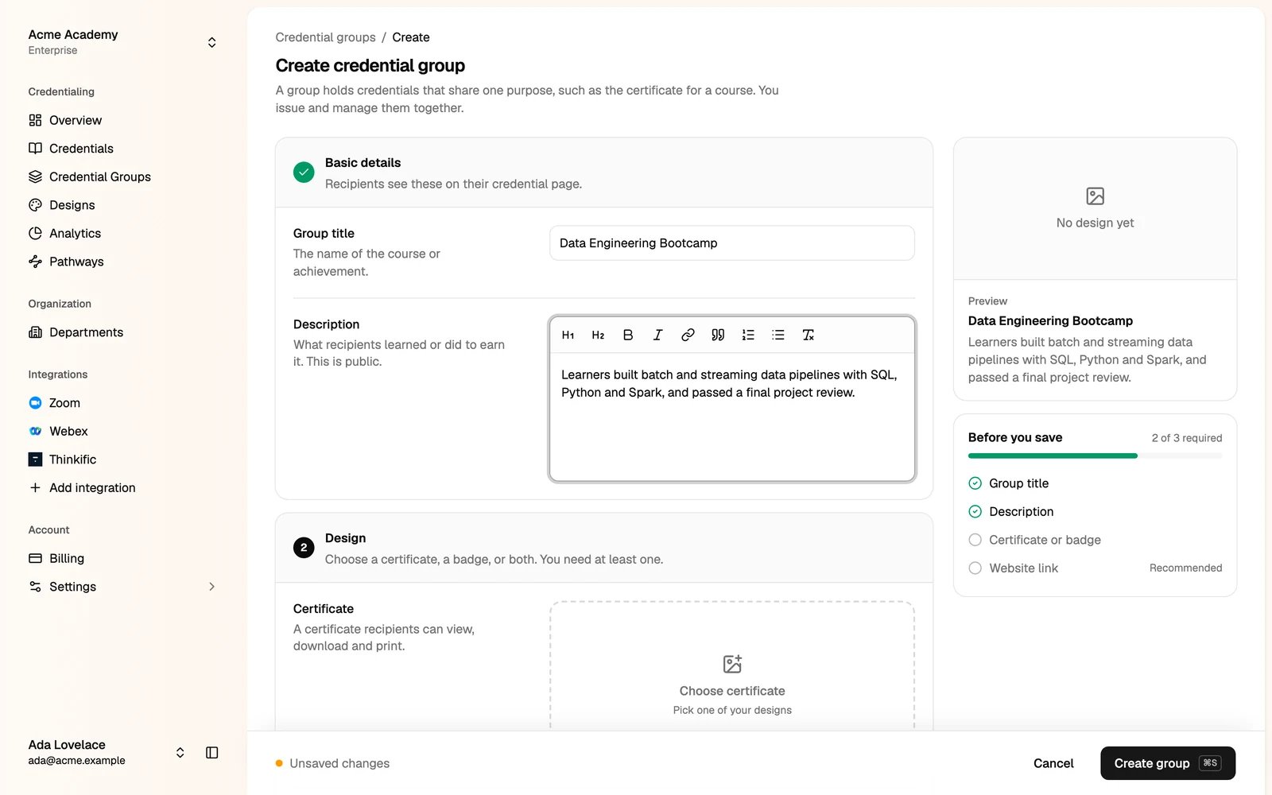Apply Heading 2 in description toolbar
1272x795 pixels.
pos(598,335)
